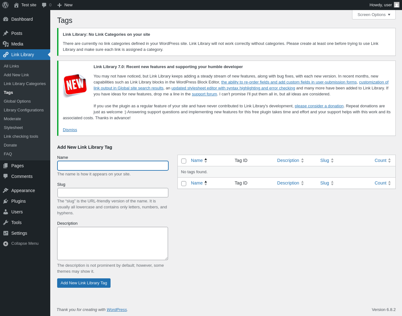Click sort arrows beside top Description header
Screen dimensions: 402x316
click(x=302, y=160)
